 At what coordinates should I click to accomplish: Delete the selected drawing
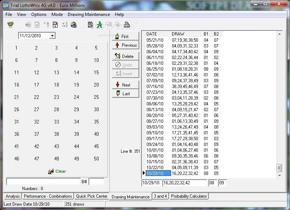tap(125, 56)
